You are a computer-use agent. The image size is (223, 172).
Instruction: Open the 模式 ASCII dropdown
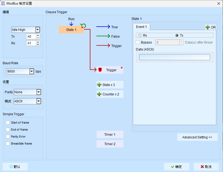[x=39, y=101]
